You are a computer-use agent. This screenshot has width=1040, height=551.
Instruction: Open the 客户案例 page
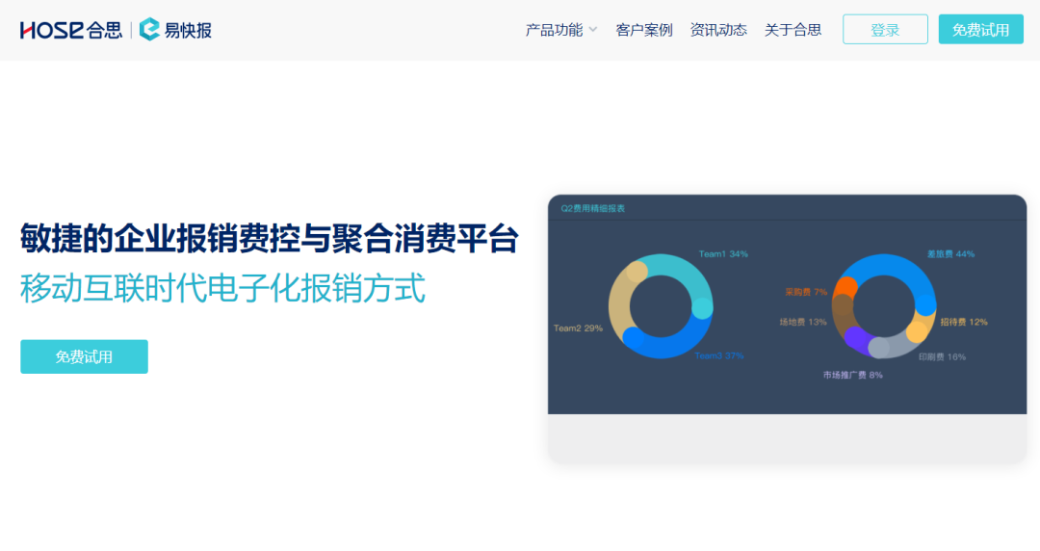coord(644,30)
